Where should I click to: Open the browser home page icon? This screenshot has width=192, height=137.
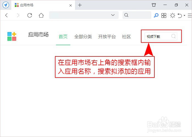click(x=41, y=15)
